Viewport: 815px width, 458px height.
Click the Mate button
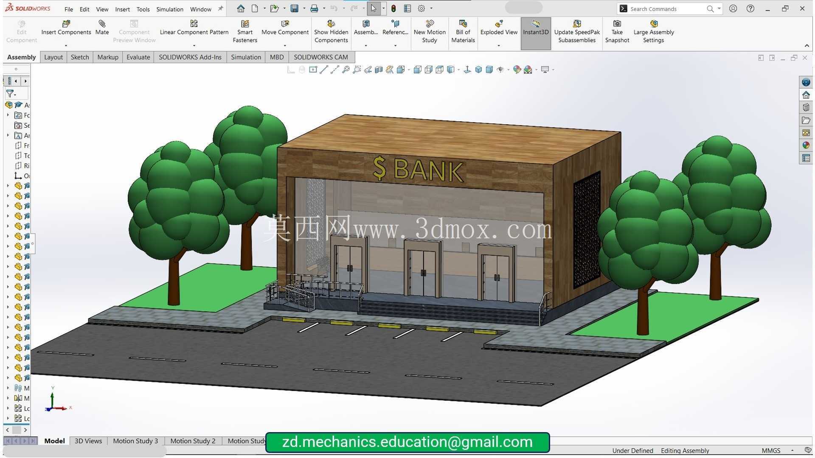102,27
